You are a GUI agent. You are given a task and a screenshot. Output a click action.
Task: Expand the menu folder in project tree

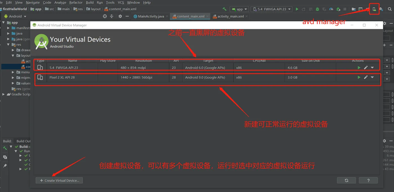coord(13,72)
